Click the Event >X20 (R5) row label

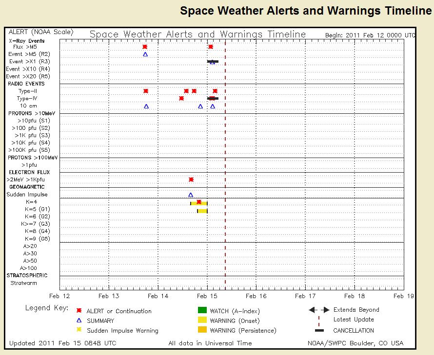tap(28, 76)
